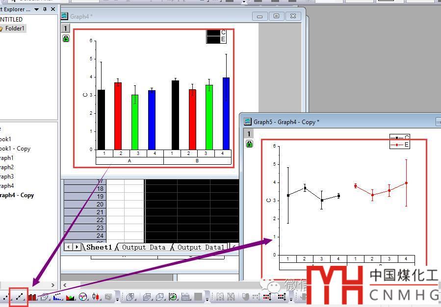Click the sheet tab scroll-left arrow
Viewport: 441px width, 307px height.
(68, 247)
